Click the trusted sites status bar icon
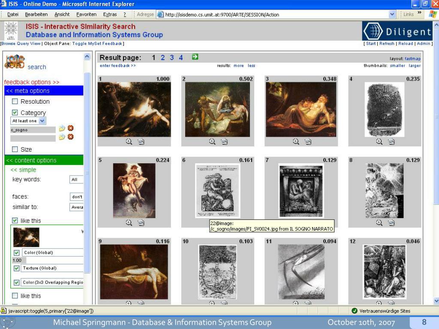 pos(355,311)
